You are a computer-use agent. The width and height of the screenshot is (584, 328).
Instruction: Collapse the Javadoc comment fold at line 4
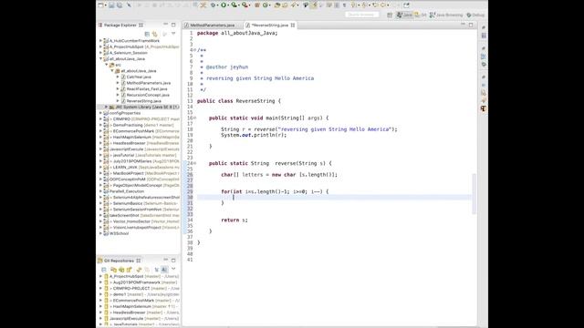click(194, 50)
